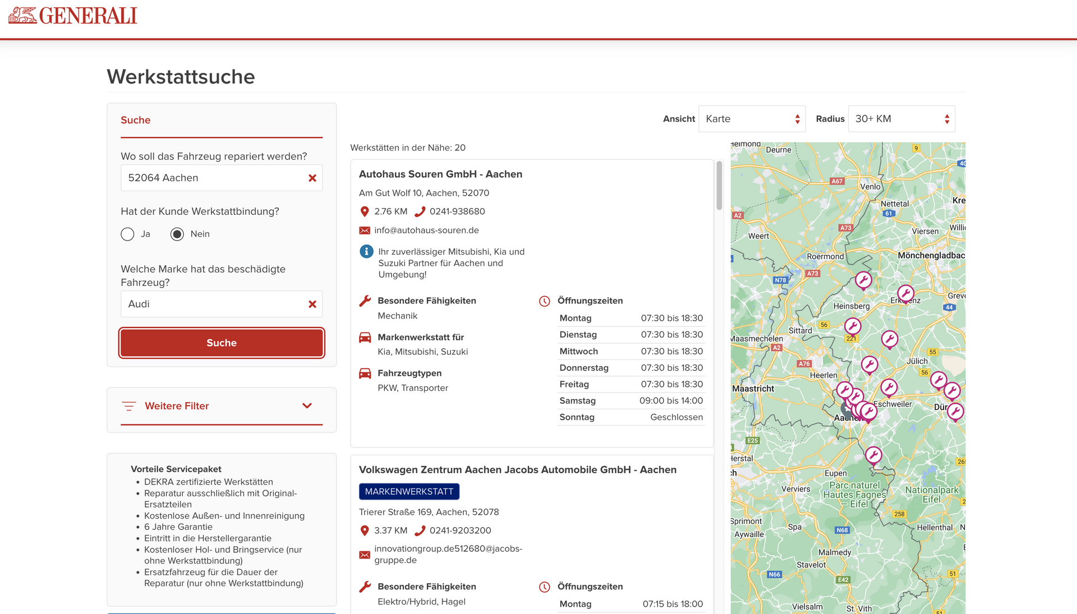
Task: Select Nein for Werkstattbindung
Action: 177,234
